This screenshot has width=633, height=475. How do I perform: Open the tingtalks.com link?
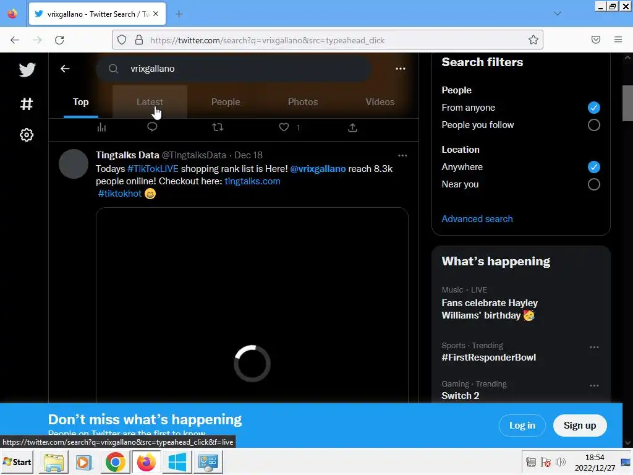pos(252,181)
